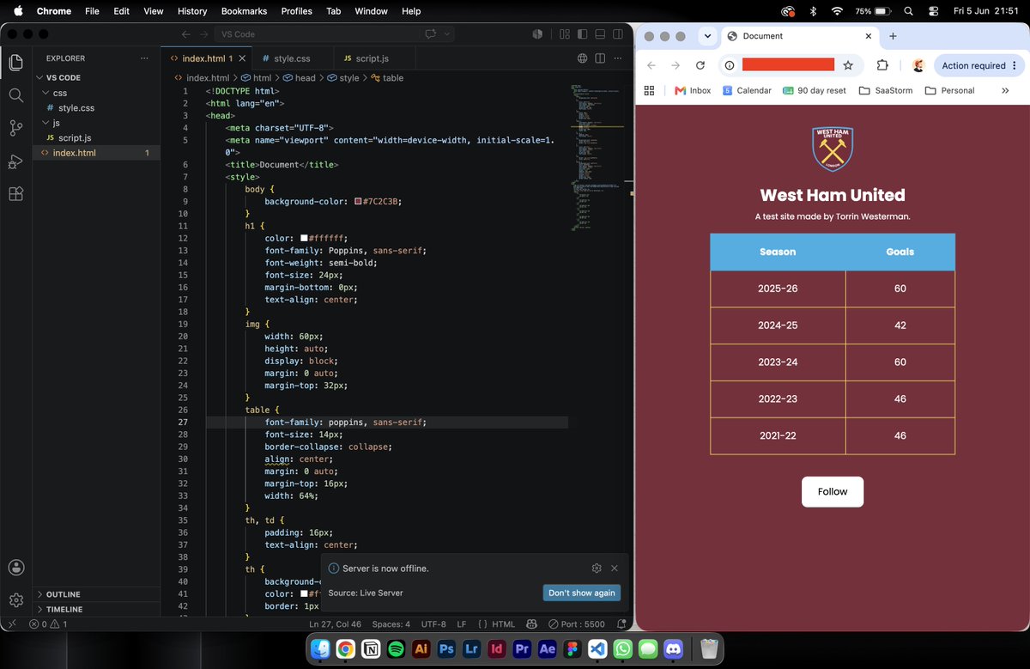Click the Don't show again button
This screenshot has height=669, width=1030.
click(582, 593)
